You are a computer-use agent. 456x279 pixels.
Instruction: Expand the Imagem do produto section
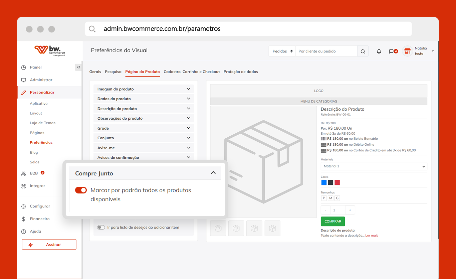[143, 89]
